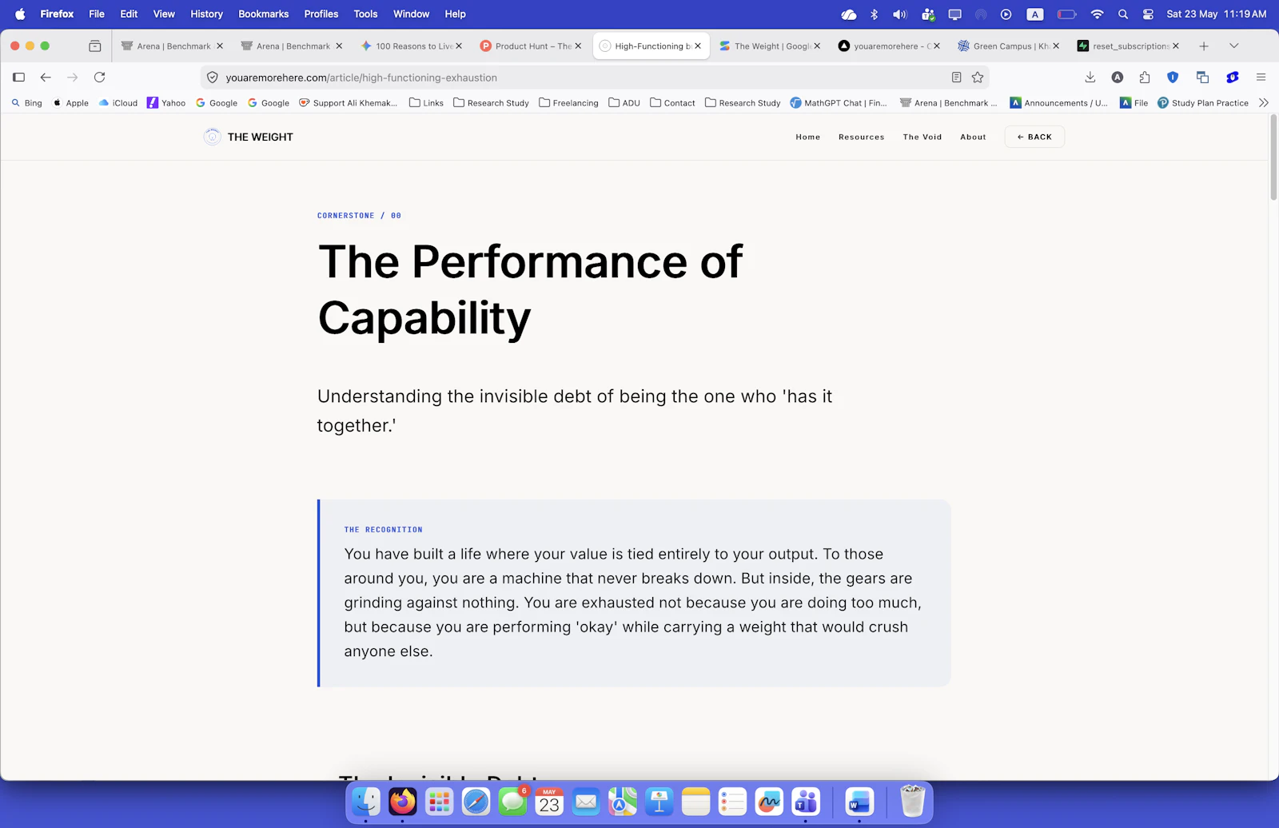Open the Bookmarks menu
Image resolution: width=1279 pixels, height=828 pixels.
coord(263,14)
